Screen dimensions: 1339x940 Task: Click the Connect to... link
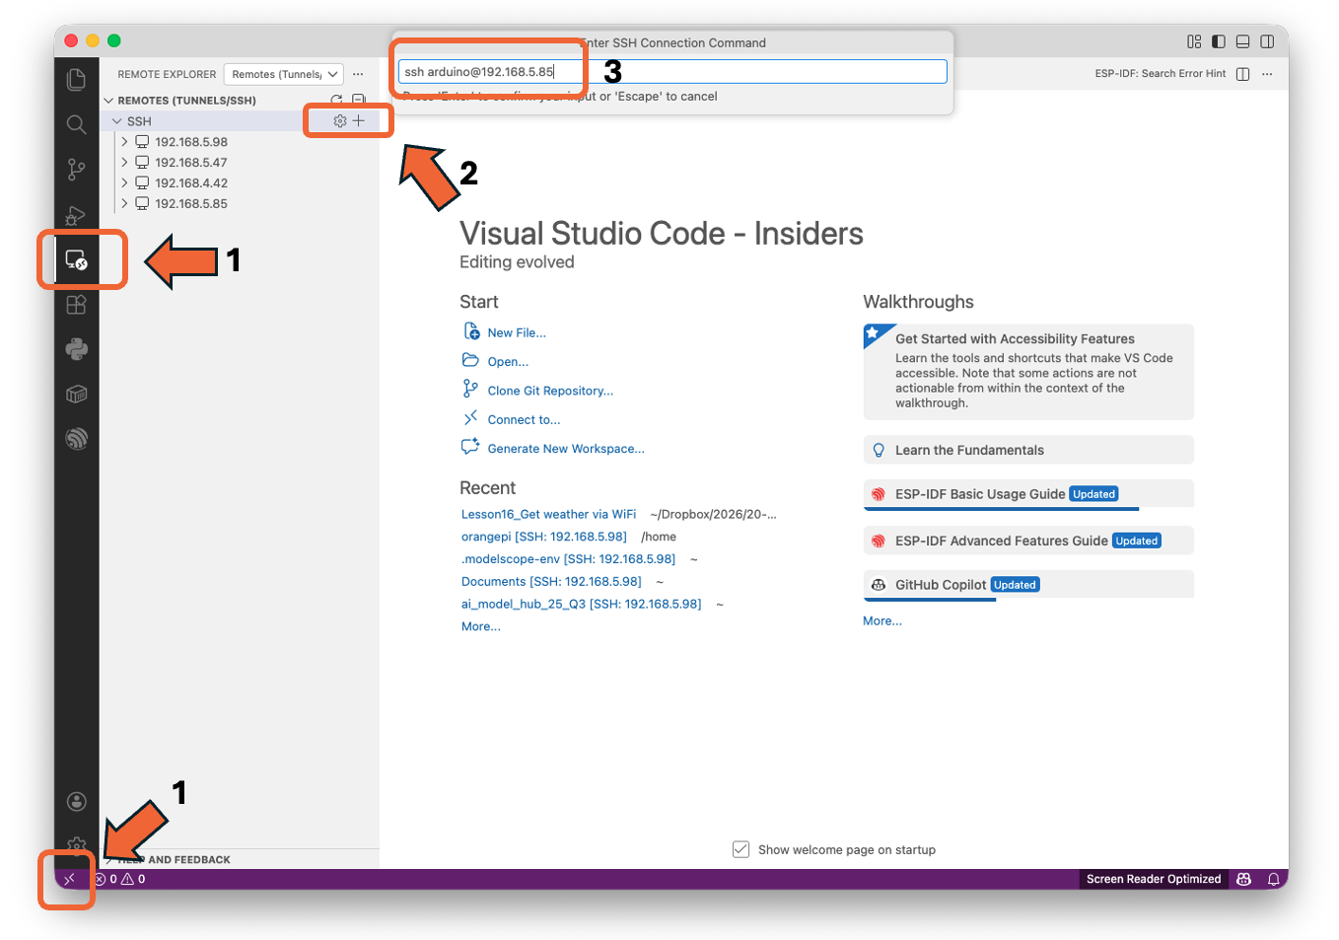(524, 419)
